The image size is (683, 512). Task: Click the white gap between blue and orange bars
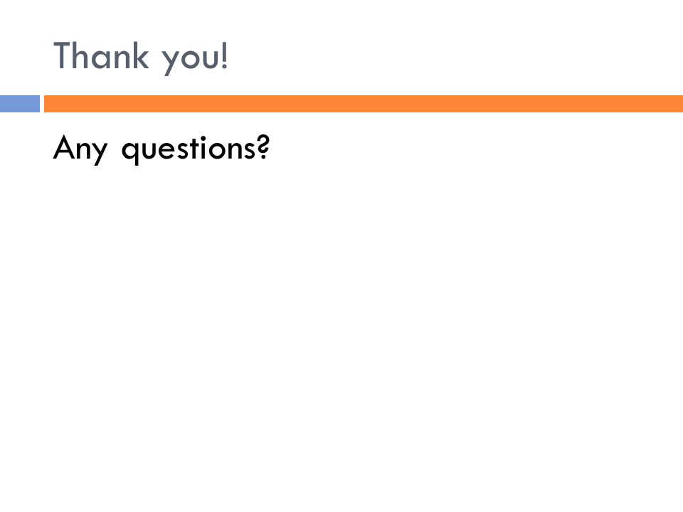[42, 104]
